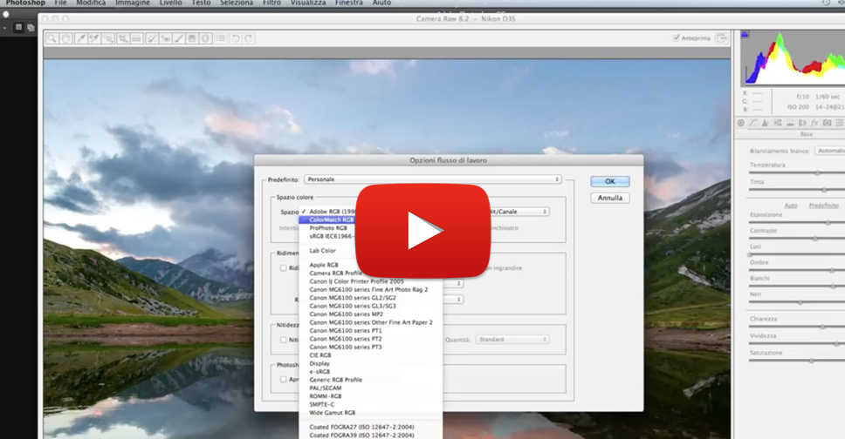Open the bit/Canale depth dropdown

coord(518,212)
